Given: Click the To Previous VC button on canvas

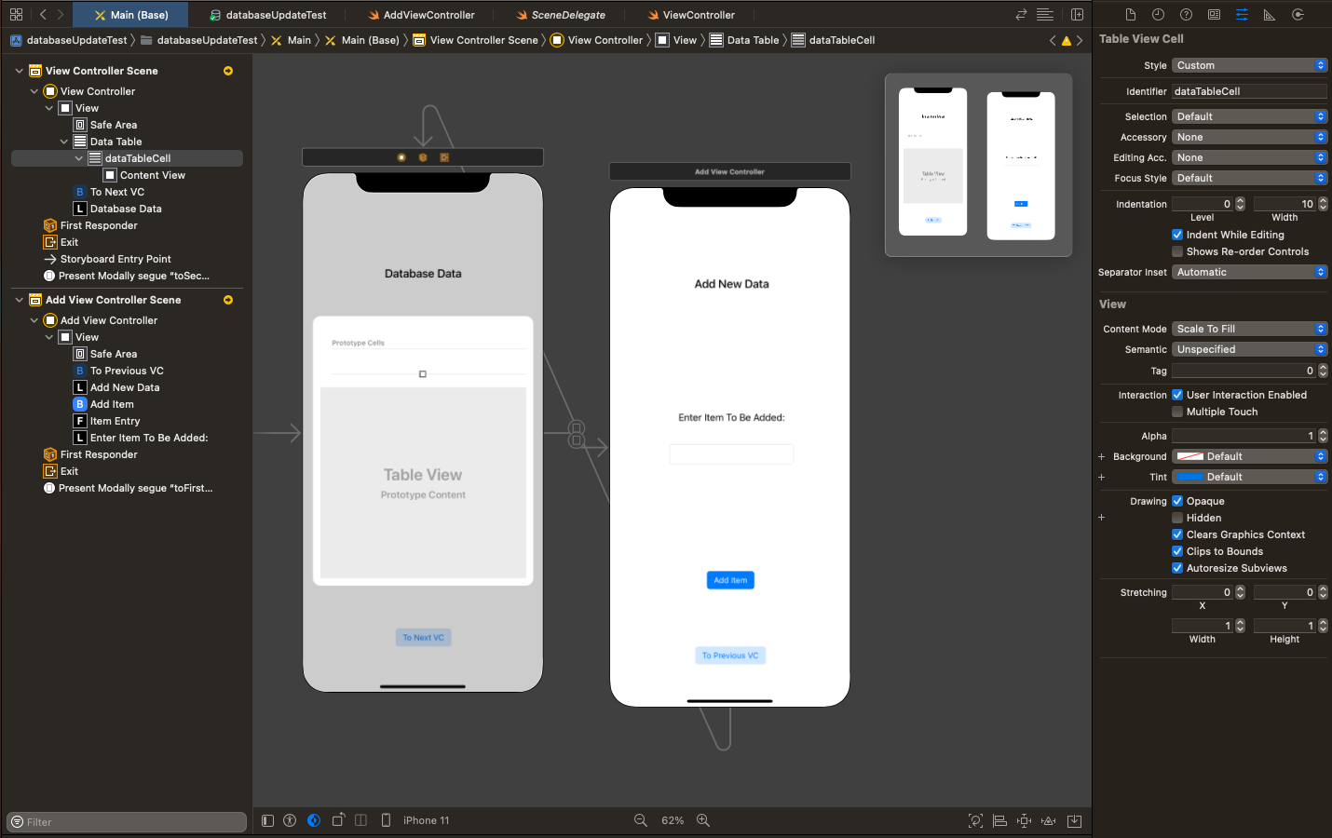Looking at the screenshot, I should 730,656.
